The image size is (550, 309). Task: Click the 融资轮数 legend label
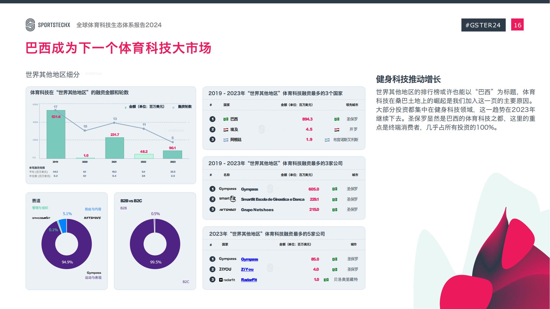[x=185, y=107]
